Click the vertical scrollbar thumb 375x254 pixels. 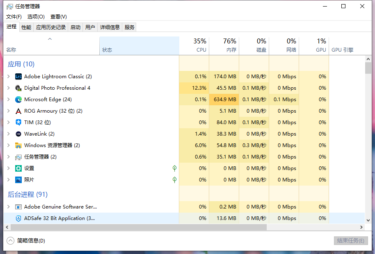[x=368, y=68]
